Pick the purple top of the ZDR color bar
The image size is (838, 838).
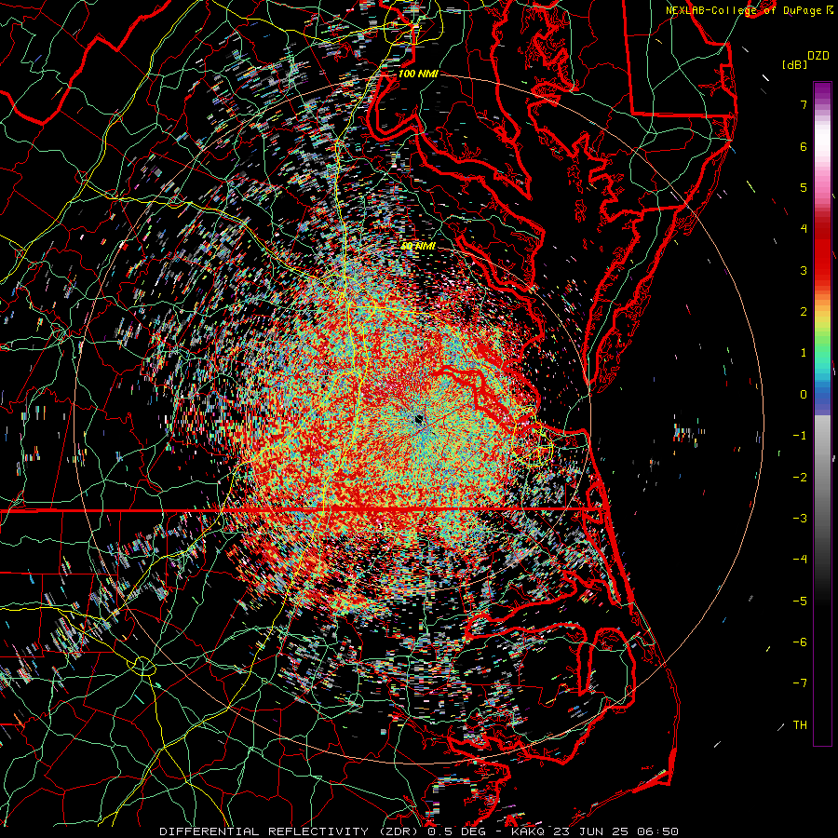(822, 88)
